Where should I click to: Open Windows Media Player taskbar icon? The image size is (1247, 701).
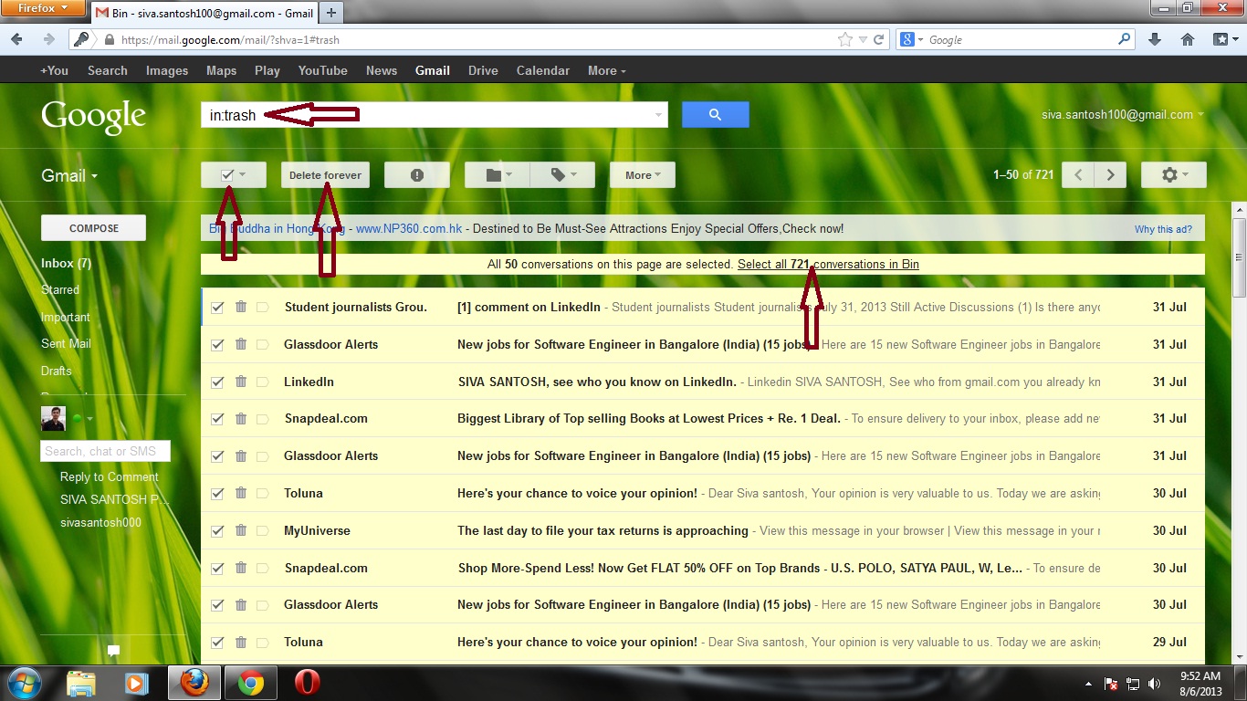tap(137, 683)
